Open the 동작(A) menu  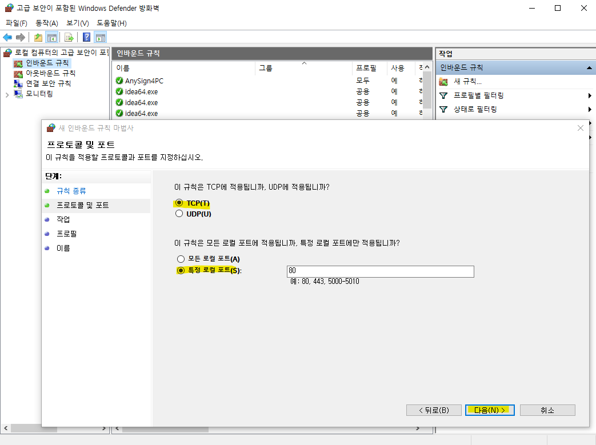47,23
